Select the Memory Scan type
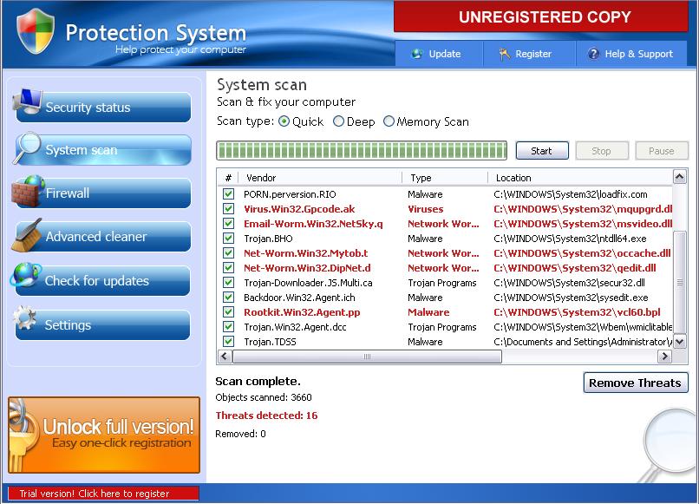 389,121
